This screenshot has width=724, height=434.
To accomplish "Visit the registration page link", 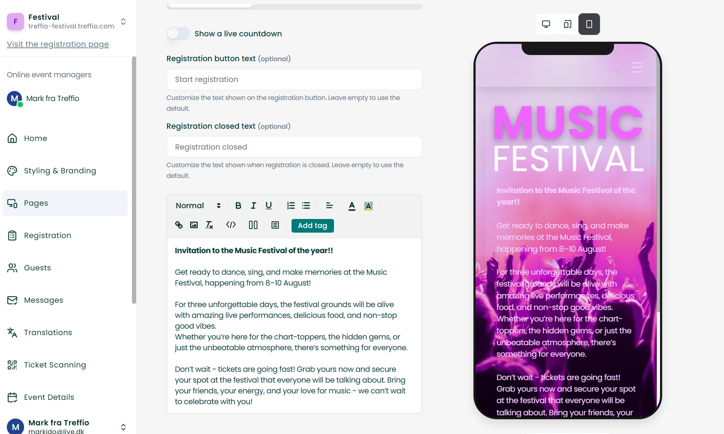I will pos(58,44).
